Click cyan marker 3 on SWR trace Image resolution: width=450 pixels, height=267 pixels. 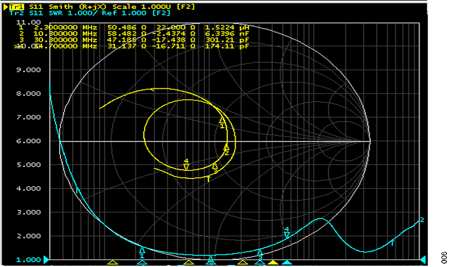tap(260, 254)
